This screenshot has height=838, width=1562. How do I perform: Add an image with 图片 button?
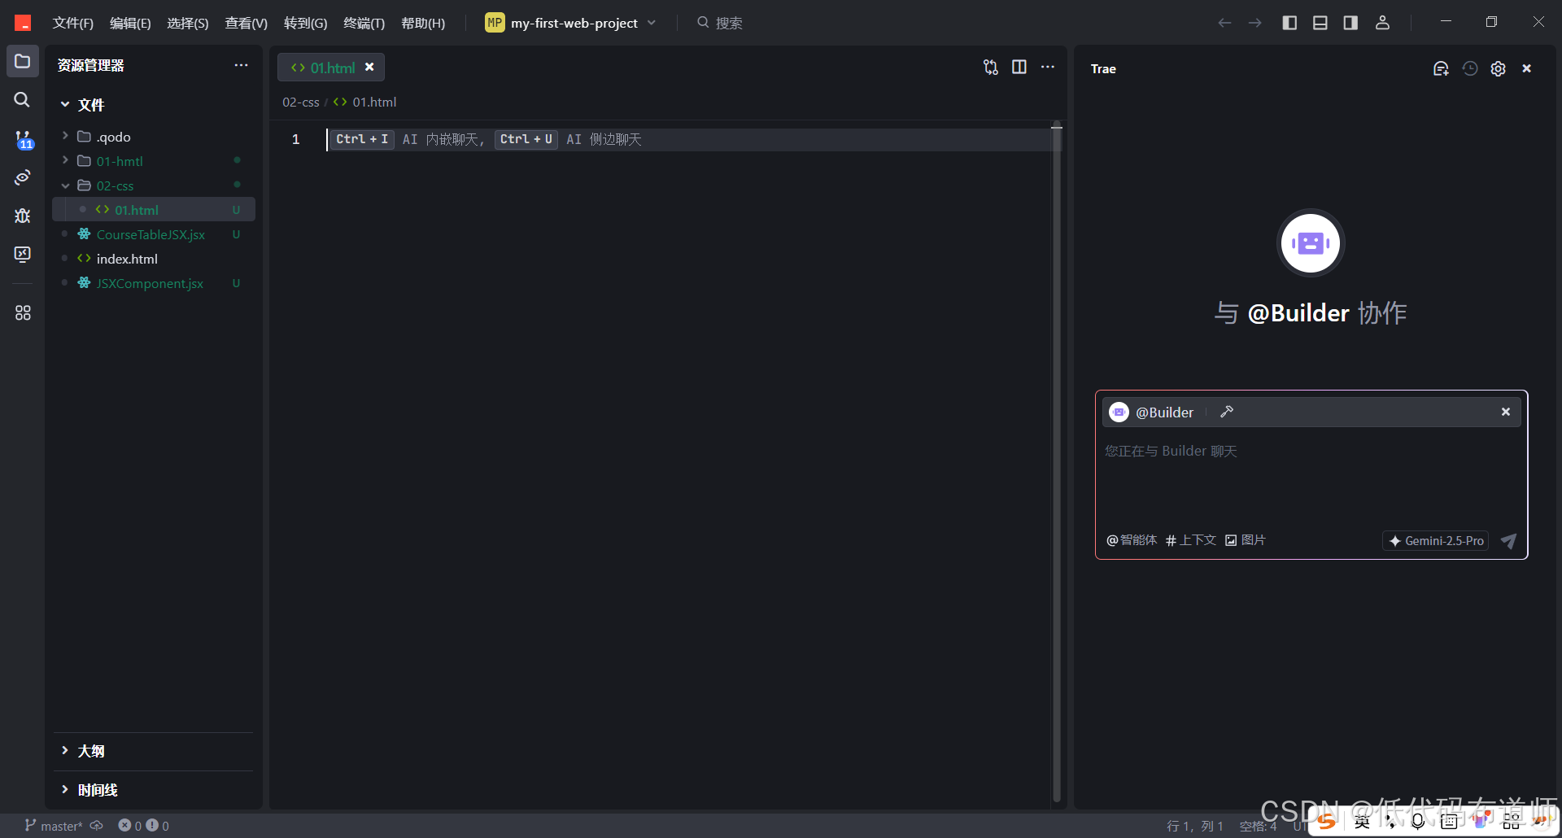1246,540
